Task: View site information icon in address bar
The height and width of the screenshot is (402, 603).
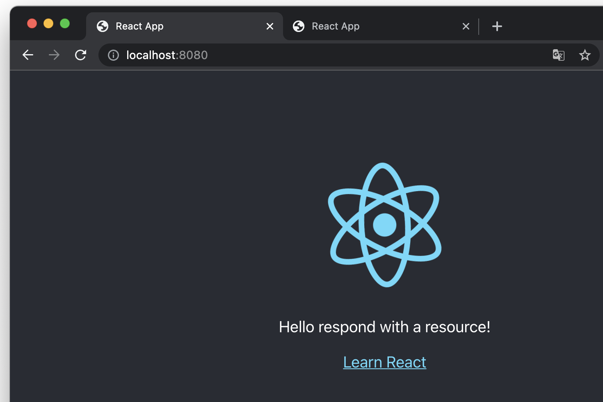Action: 113,55
